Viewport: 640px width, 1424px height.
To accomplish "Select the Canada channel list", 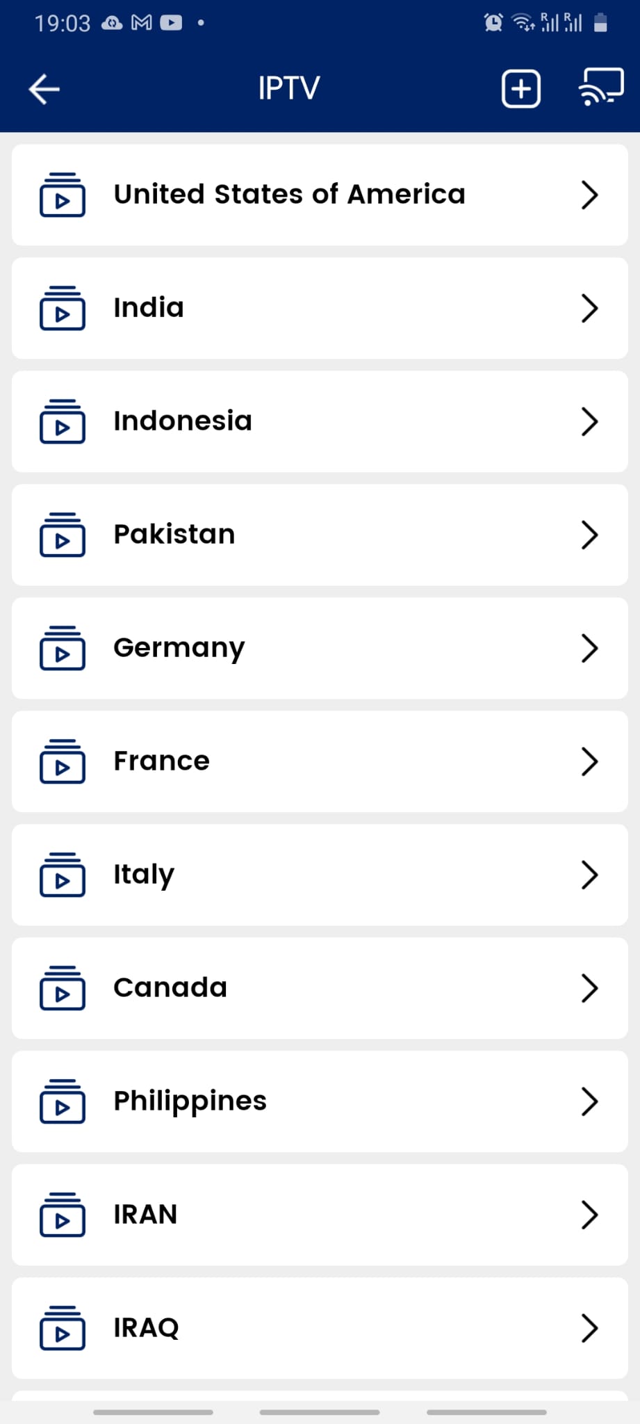I will pos(170,988).
